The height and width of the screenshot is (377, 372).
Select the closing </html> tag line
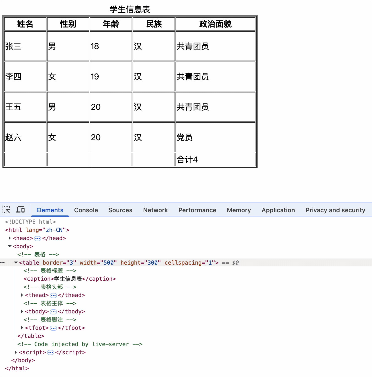pyautogui.click(x=17, y=368)
